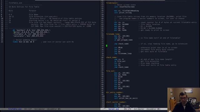Click the 'jmp filename_loop' instruction
200x112 pixels.
[x=123, y=54]
